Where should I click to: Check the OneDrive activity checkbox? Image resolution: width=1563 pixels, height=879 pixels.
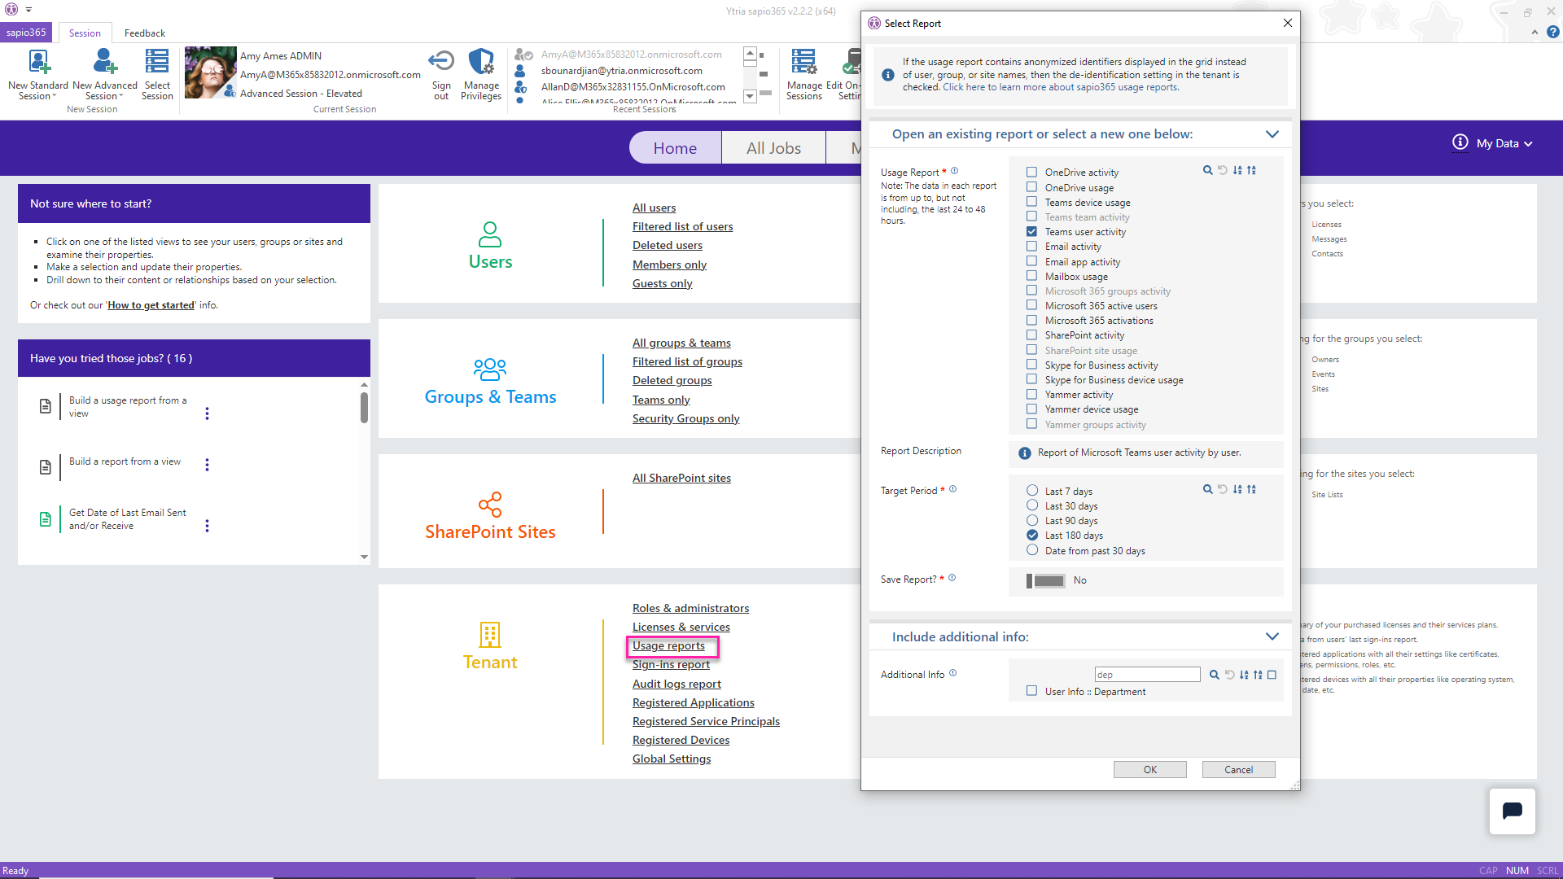coord(1031,173)
